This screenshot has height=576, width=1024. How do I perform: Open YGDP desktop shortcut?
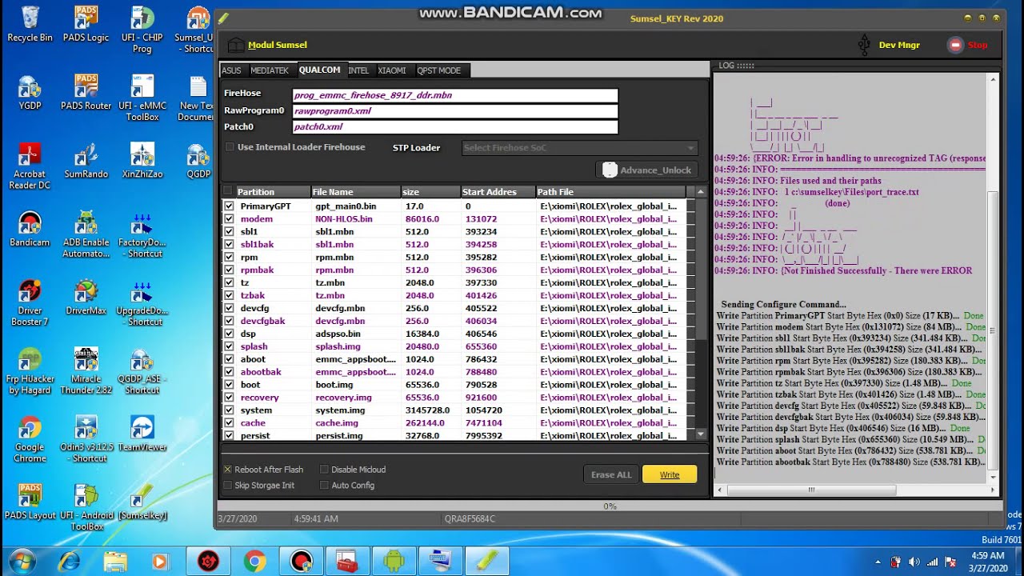(30, 92)
